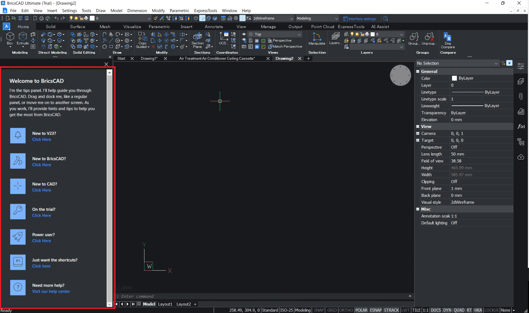Click the help question mark icon
Image resolution: width=529 pixels, height=313 pixels.
coord(385,18)
